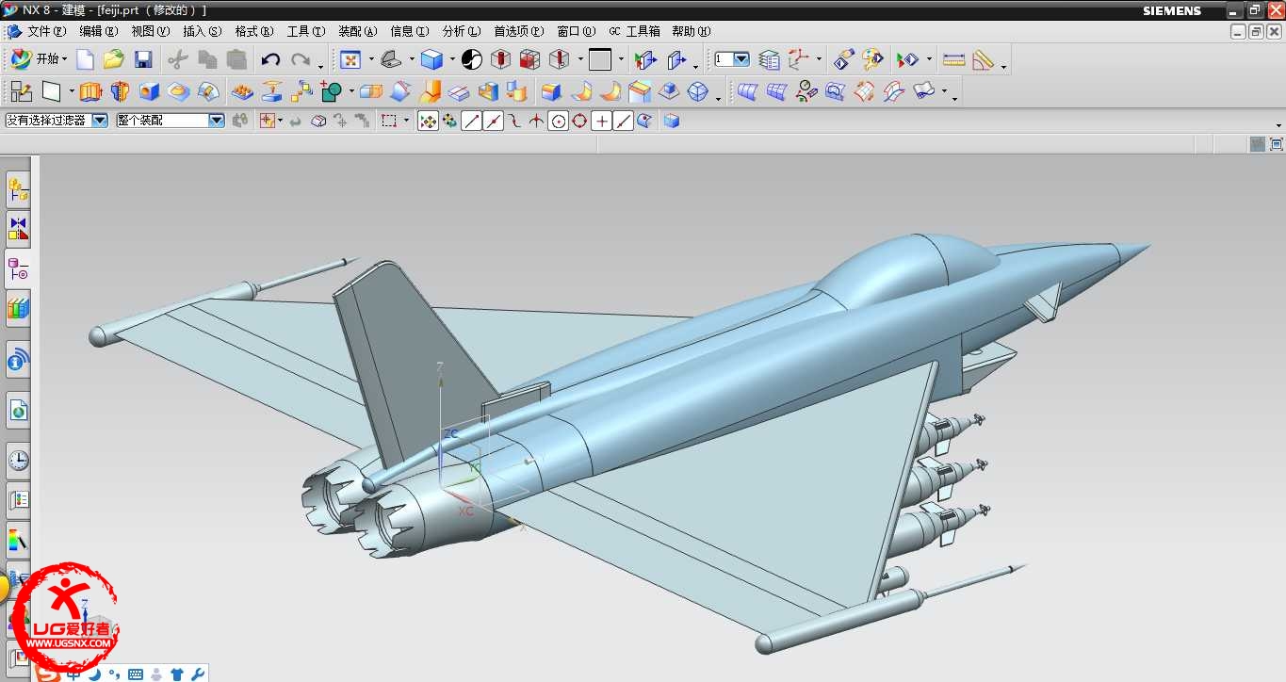Select the Extrude tool
Screen dimensions: 1286x682
pyautogui.click(x=90, y=92)
